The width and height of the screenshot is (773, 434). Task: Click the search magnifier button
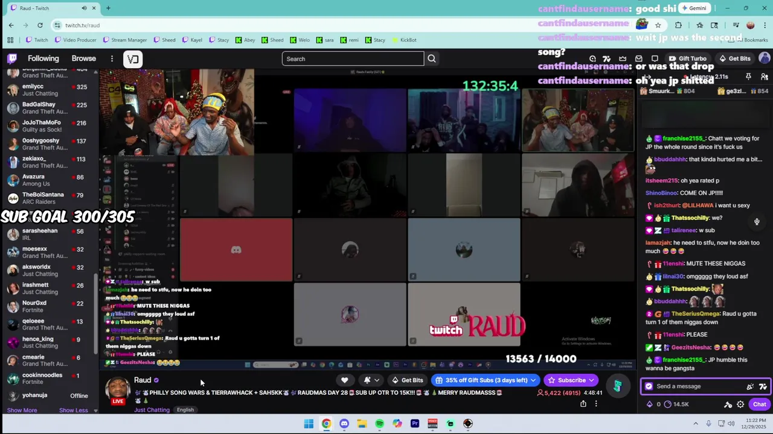[x=432, y=58]
